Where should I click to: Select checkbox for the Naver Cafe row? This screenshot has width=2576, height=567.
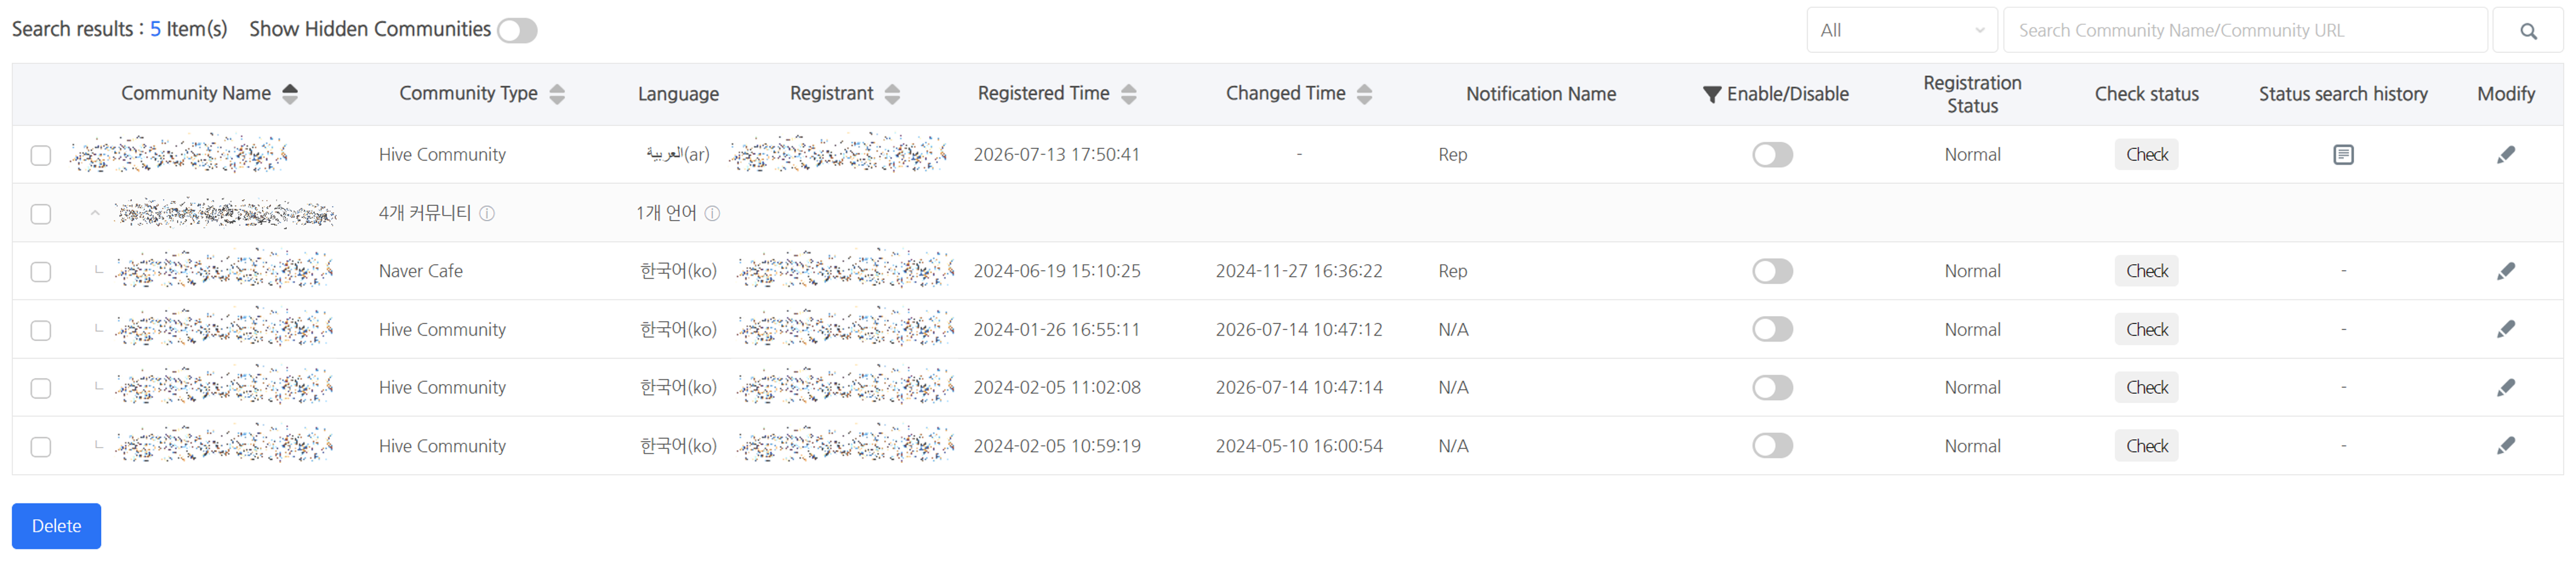tap(41, 273)
